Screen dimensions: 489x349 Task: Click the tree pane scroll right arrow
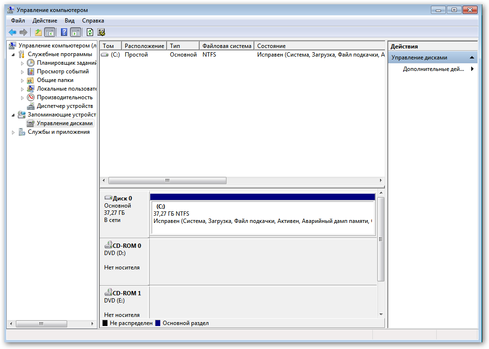(92, 324)
